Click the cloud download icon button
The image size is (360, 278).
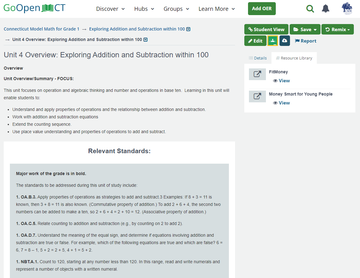[x=284, y=41]
